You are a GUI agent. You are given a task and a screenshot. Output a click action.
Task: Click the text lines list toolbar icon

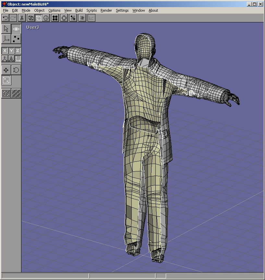pos(82,18)
